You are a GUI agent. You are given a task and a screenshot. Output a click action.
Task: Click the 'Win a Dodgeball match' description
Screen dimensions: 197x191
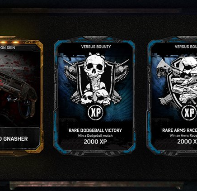[x=95, y=136]
